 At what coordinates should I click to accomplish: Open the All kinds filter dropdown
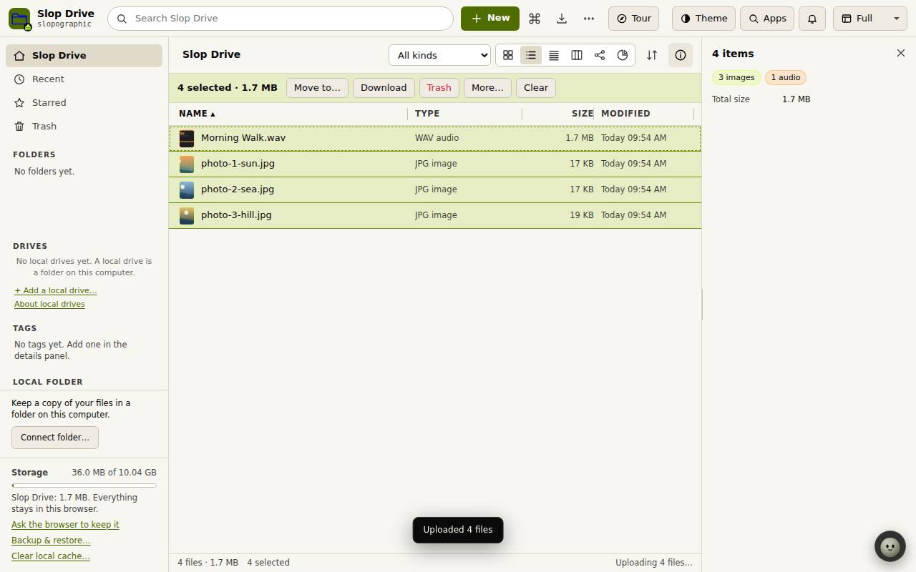pyautogui.click(x=439, y=55)
